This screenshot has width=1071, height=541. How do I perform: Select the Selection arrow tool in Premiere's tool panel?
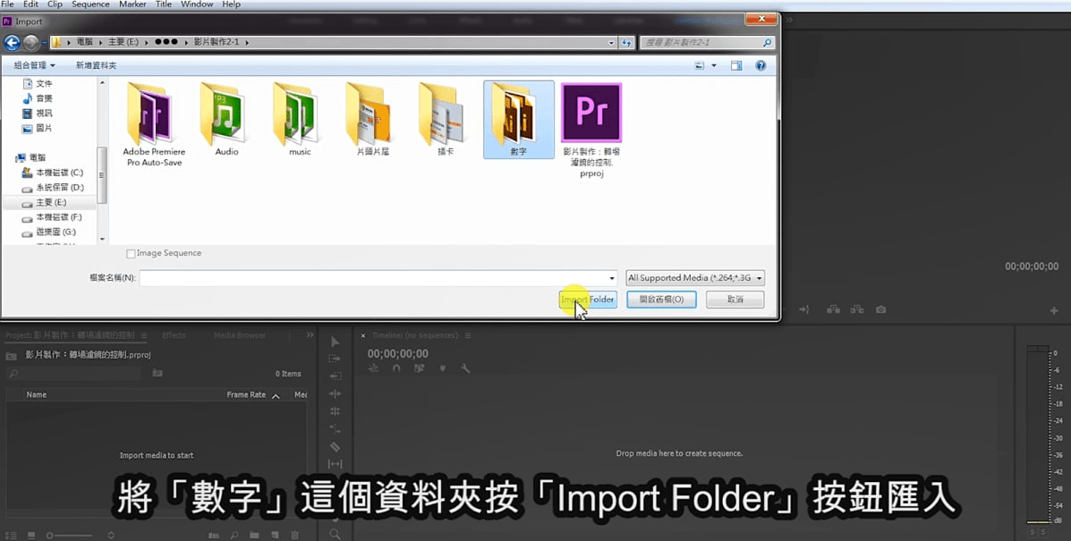pos(335,341)
